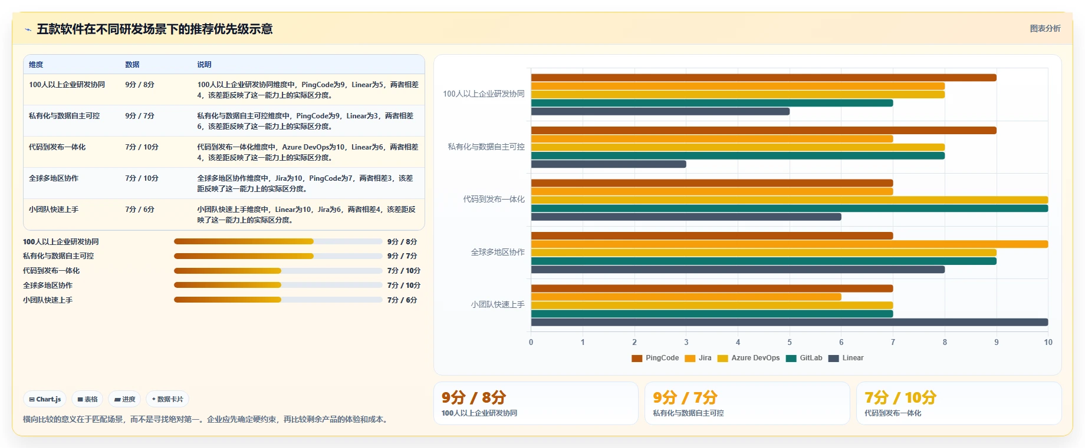Click the 全球多地区协作 progress bar
This screenshot has width=1085, height=448.
tap(278, 285)
